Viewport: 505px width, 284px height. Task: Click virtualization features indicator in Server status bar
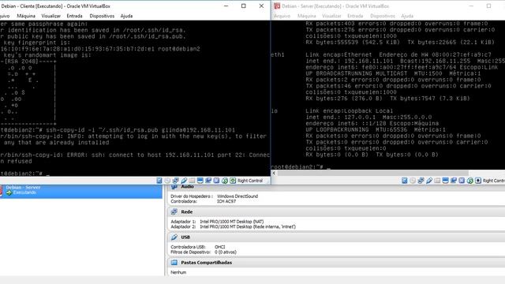pos(462,181)
